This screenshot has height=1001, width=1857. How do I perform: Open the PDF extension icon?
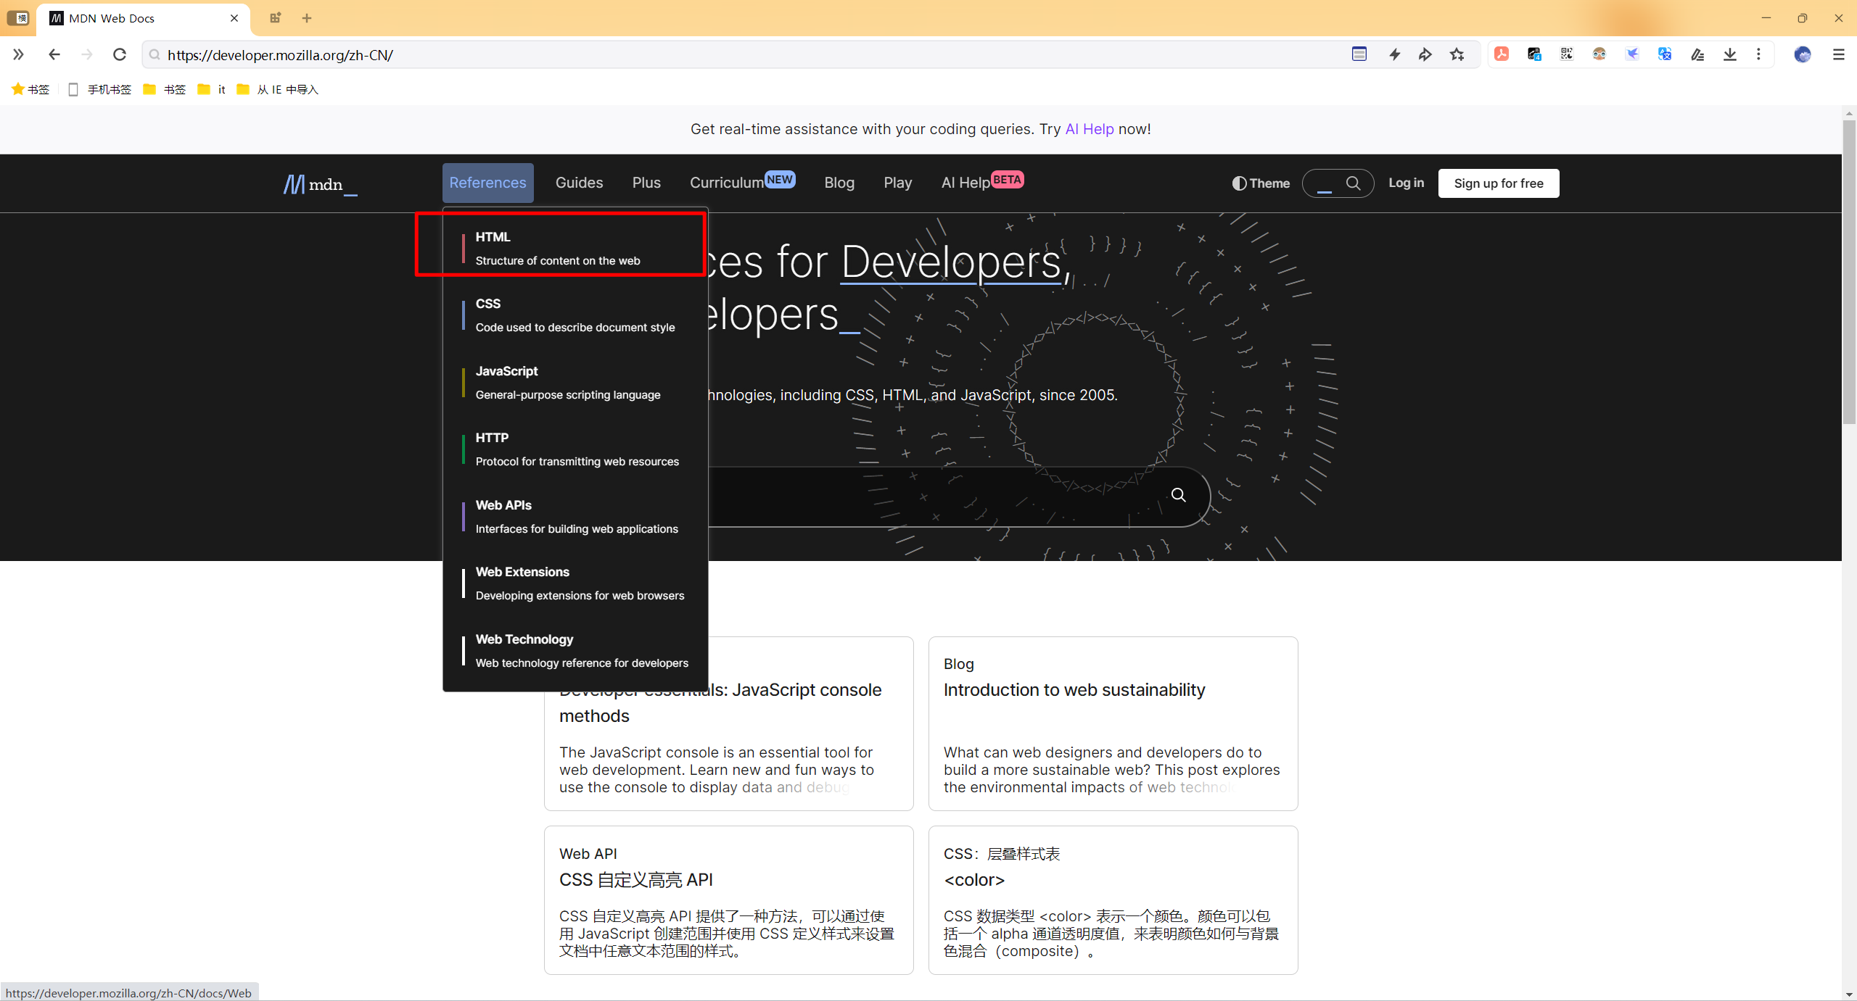(x=1502, y=54)
